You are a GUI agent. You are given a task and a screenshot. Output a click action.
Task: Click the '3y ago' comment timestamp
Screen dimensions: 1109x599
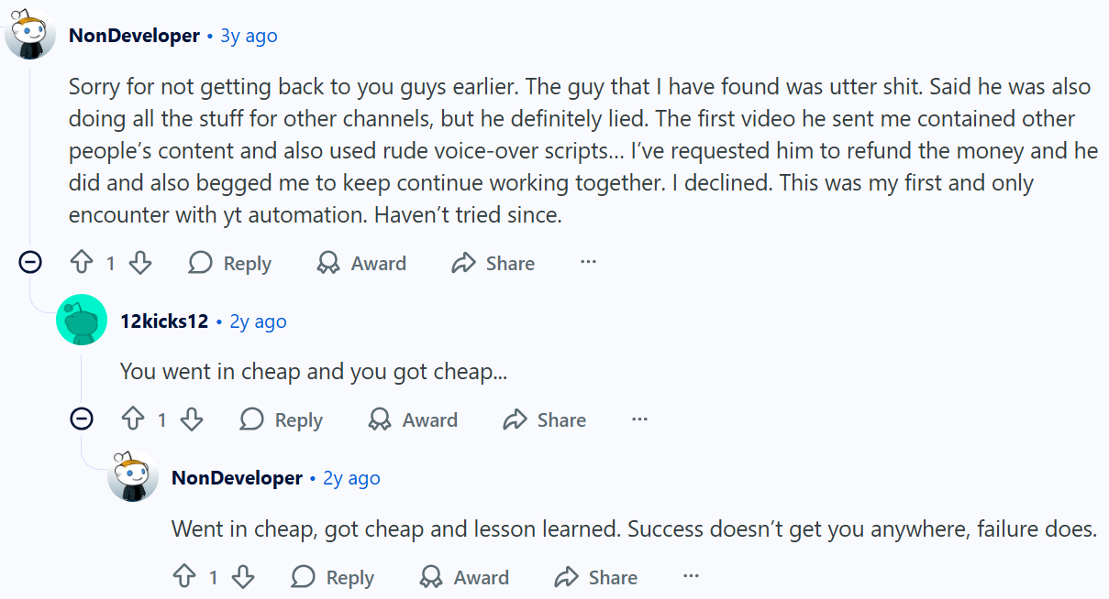click(249, 36)
